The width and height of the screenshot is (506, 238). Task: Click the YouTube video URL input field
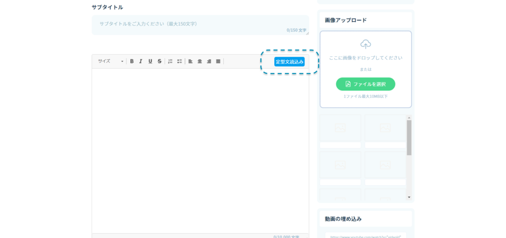(365, 236)
